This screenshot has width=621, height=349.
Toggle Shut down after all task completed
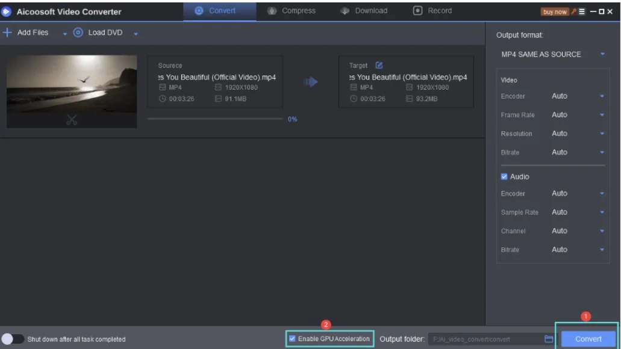12,339
